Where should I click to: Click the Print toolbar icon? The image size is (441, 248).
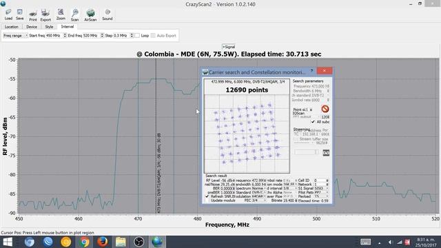(33, 15)
